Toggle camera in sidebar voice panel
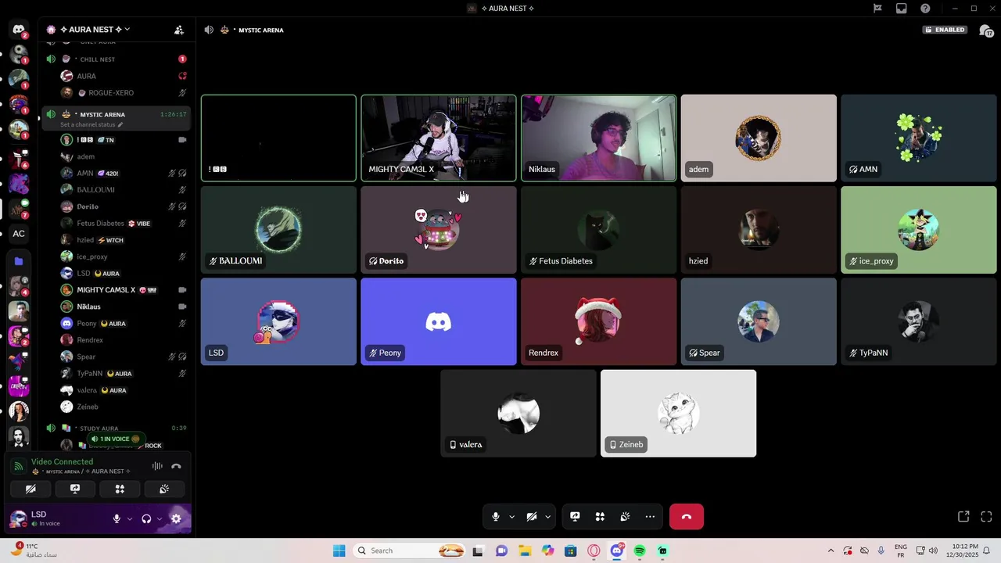This screenshot has height=563, width=1001. 30,489
